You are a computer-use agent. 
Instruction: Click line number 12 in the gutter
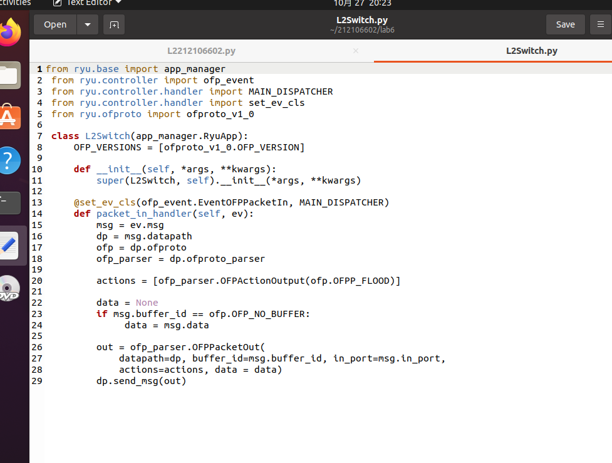pos(37,191)
